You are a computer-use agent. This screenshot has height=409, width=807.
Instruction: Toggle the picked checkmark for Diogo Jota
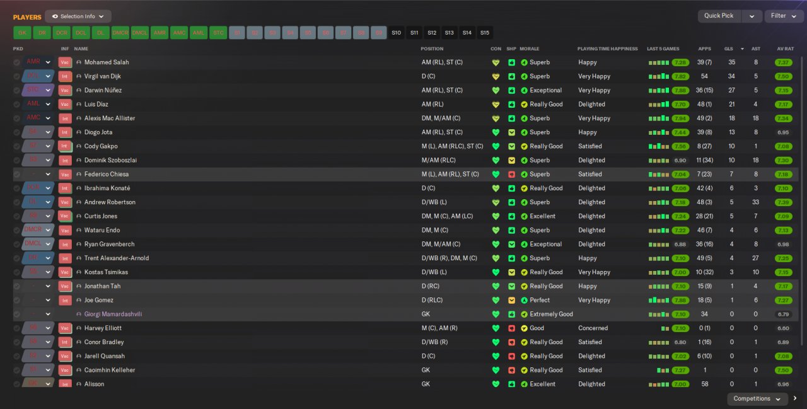click(x=16, y=132)
